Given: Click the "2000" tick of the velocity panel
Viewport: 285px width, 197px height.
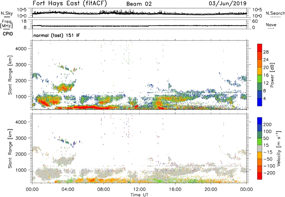Looking at the screenshot, I should point(21,154).
